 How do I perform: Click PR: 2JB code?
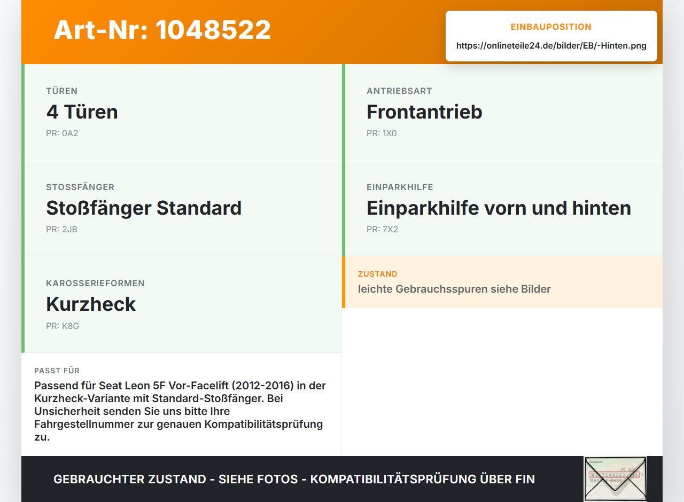point(62,229)
